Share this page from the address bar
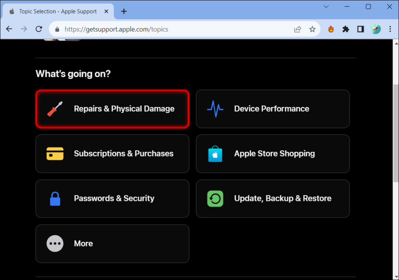This screenshot has width=399, height=280. coord(297,29)
